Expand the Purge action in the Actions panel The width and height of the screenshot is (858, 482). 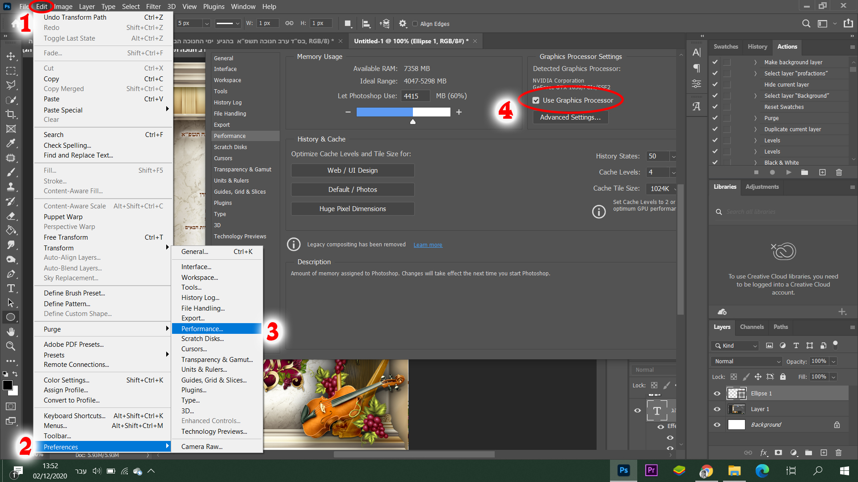point(755,118)
